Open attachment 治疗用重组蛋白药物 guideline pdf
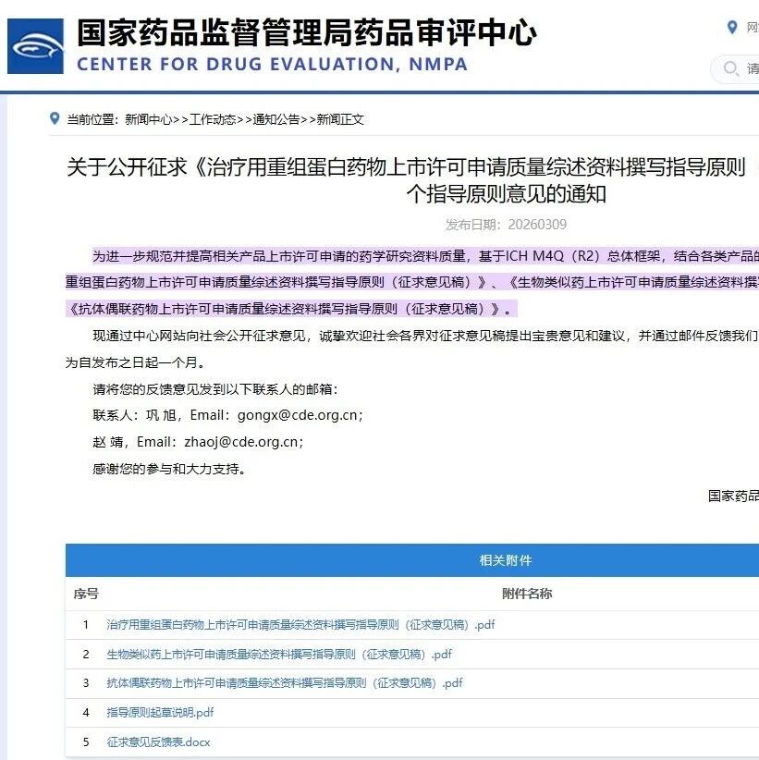Image resolution: width=759 pixels, height=760 pixels. click(300, 625)
